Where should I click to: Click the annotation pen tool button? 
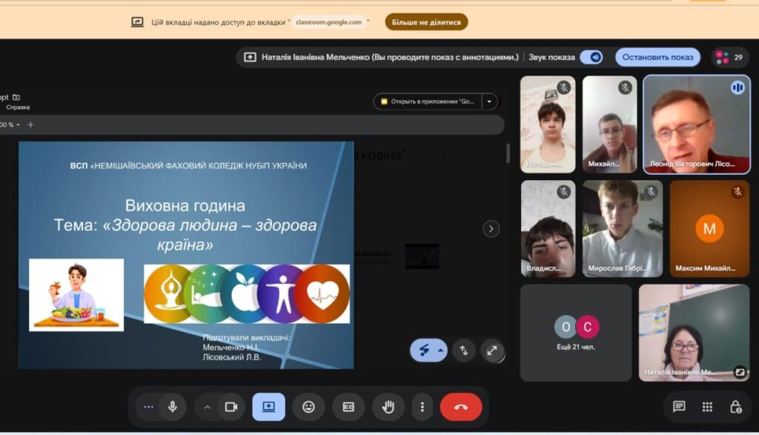click(x=424, y=351)
